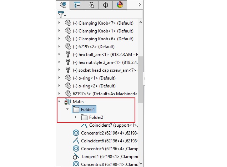Expand the 62195<2> component node
This screenshot has height=167, width=227.
tap(59, 46)
